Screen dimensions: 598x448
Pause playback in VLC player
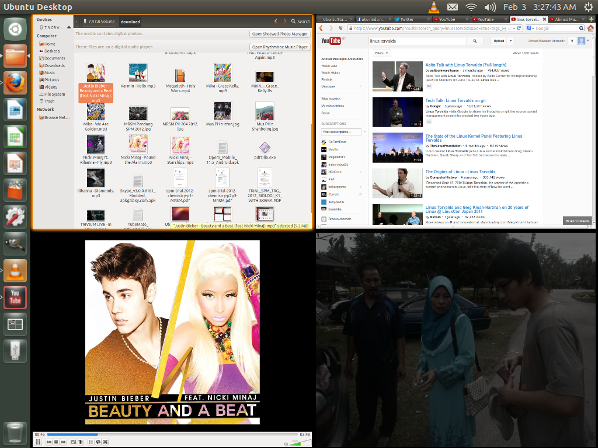[x=38, y=442]
